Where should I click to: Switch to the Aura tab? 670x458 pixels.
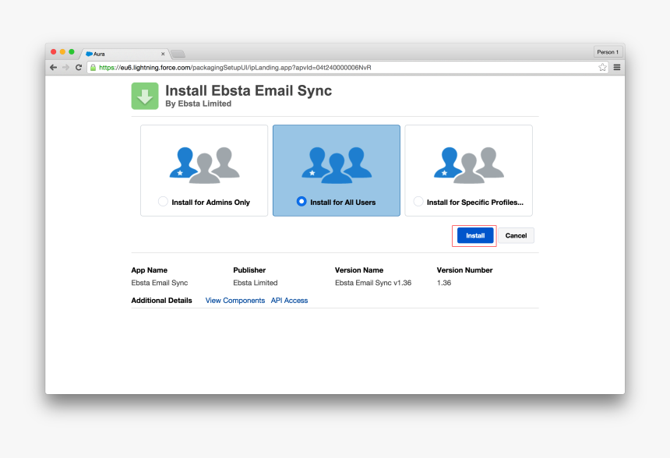coord(125,54)
